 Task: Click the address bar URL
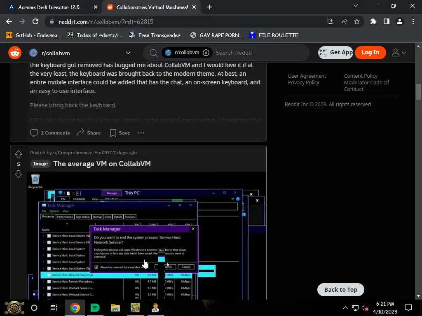106,22
